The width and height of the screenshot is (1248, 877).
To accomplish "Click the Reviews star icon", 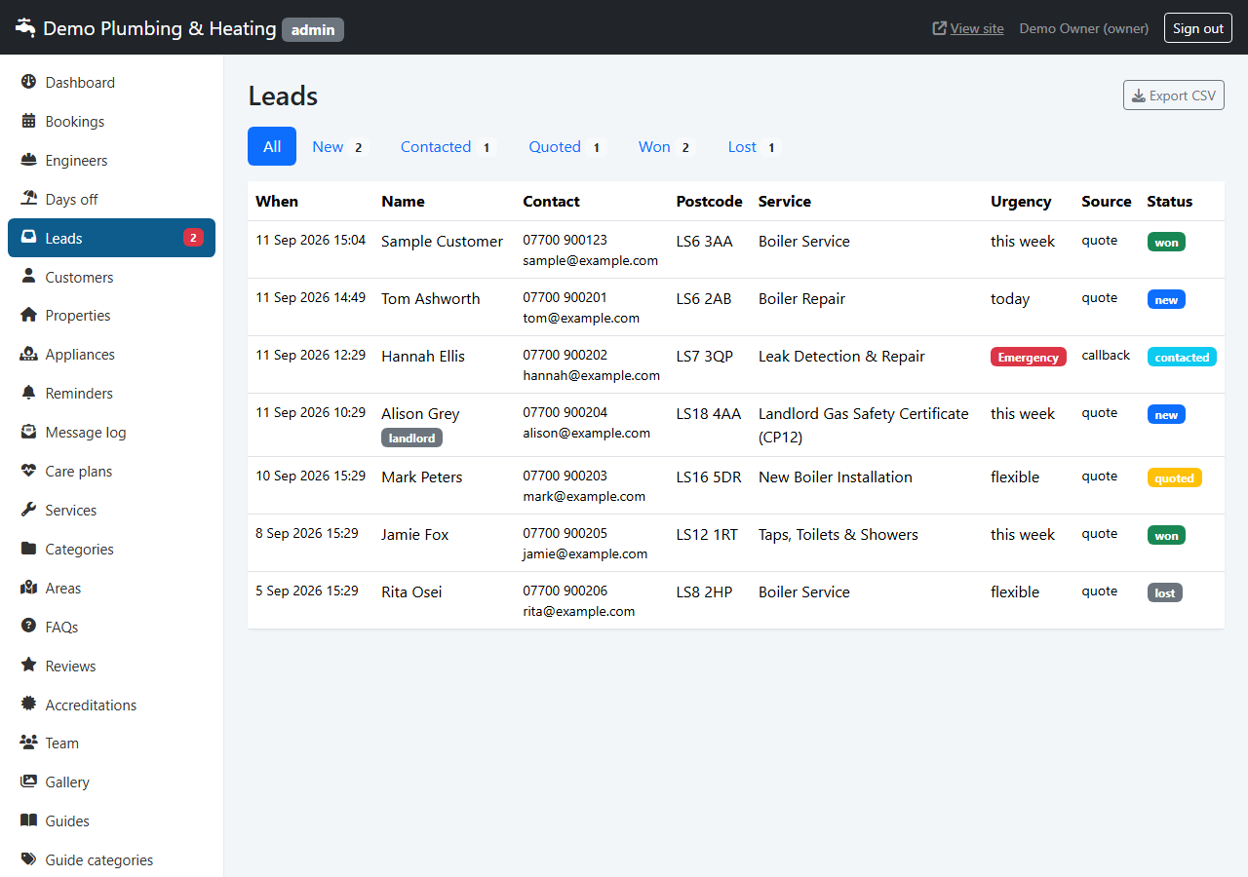I will [28, 666].
